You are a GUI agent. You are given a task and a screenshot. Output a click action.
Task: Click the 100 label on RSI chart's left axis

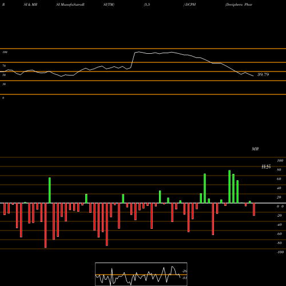5,52
